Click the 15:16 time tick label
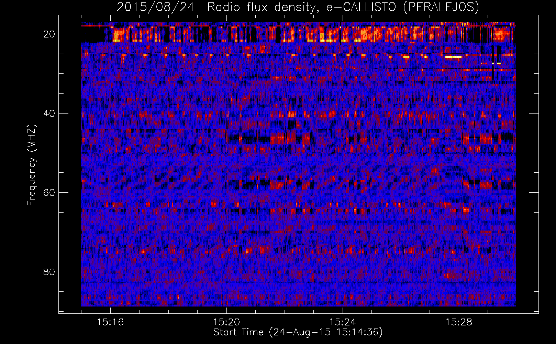 click(110, 322)
